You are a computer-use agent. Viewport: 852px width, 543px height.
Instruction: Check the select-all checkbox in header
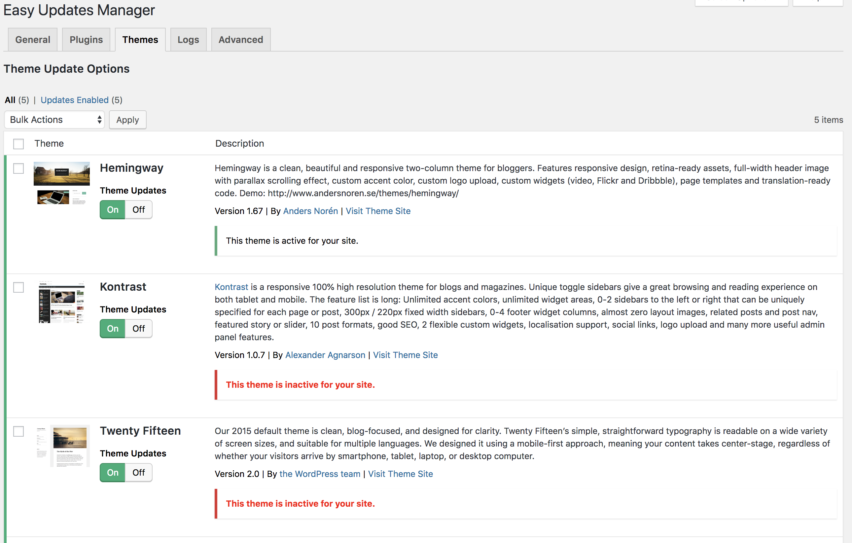(18, 144)
